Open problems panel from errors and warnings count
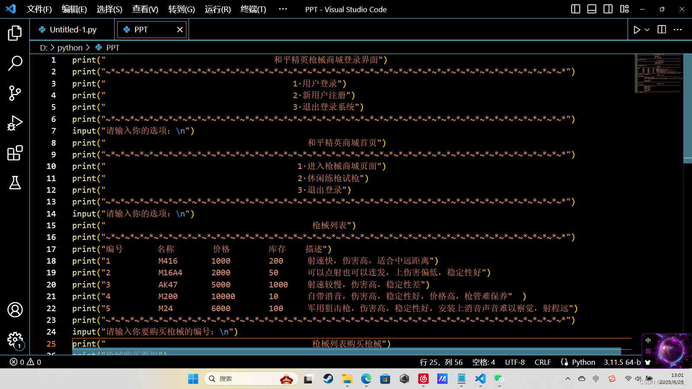The width and height of the screenshot is (692, 389). click(26, 362)
